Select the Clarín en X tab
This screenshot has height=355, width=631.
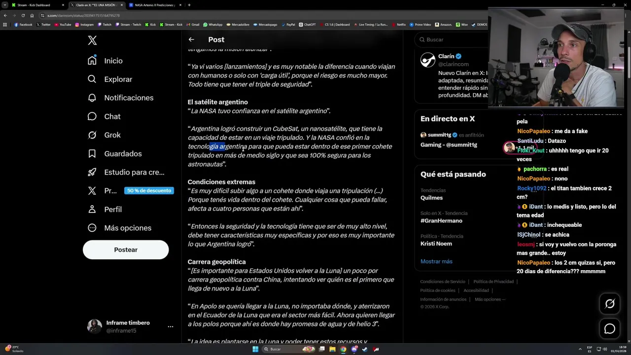pyautogui.click(x=96, y=5)
